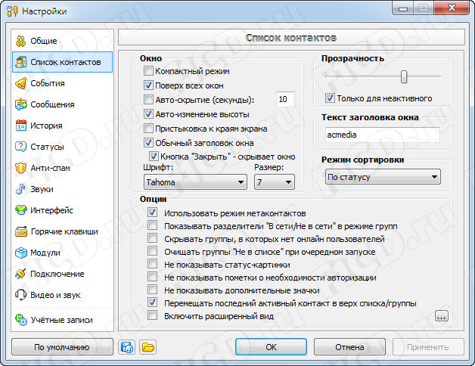Uncheck Только для неактивного
This screenshot has height=366, width=475.
[x=330, y=98]
